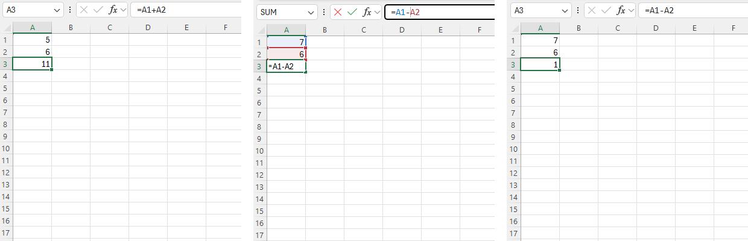Select the result cell showing 1
Screen dimensions: 748x241
pos(540,64)
